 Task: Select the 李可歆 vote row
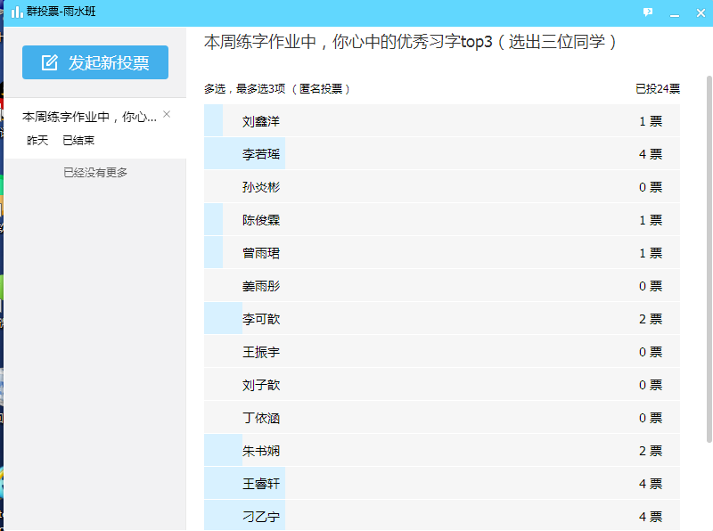tap(442, 319)
